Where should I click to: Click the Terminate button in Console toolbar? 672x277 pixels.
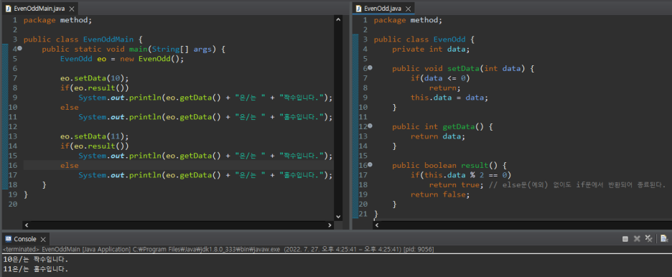(x=625, y=238)
